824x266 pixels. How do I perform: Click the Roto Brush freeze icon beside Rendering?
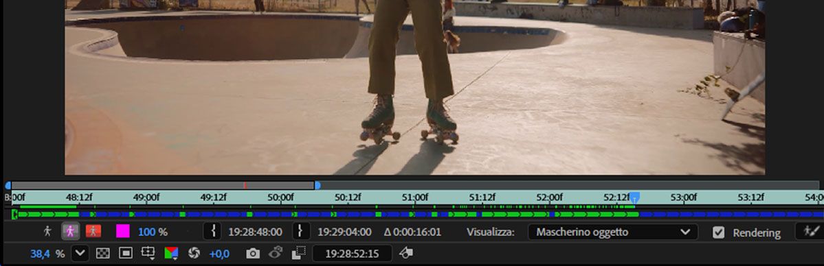click(808, 231)
